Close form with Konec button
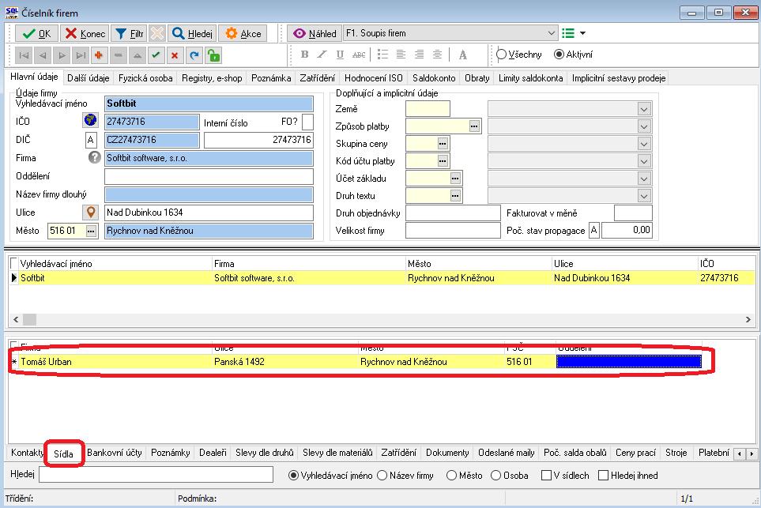The image size is (761, 508). [85, 33]
